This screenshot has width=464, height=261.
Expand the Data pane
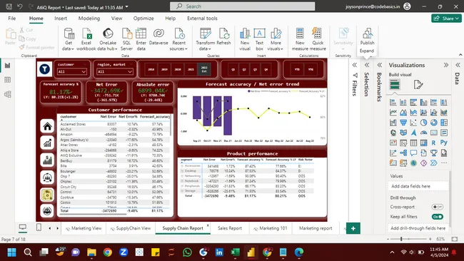pos(458,65)
